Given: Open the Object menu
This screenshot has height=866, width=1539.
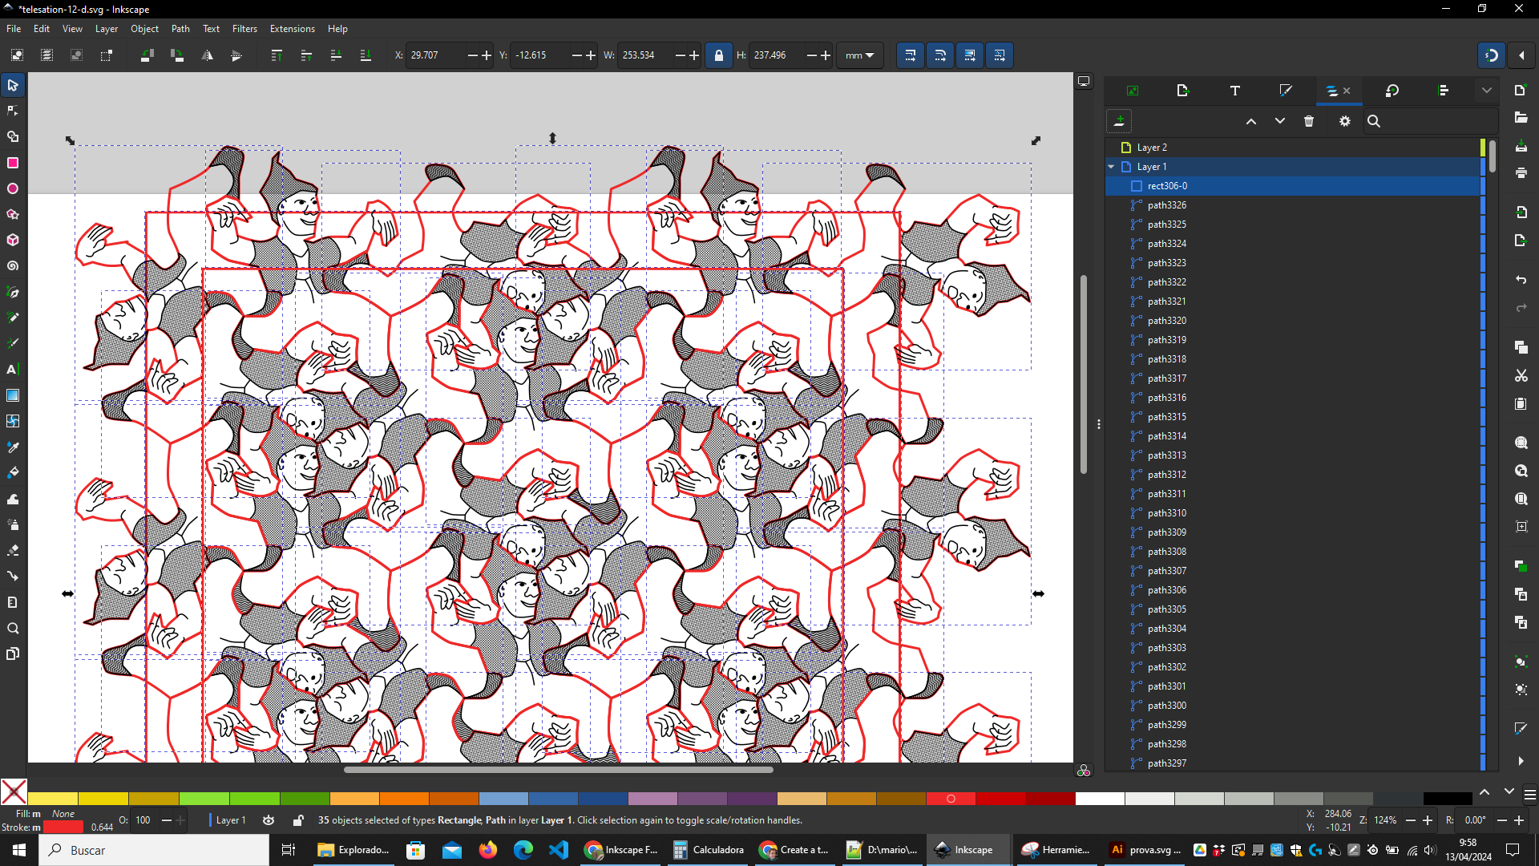Looking at the screenshot, I should coord(145,29).
